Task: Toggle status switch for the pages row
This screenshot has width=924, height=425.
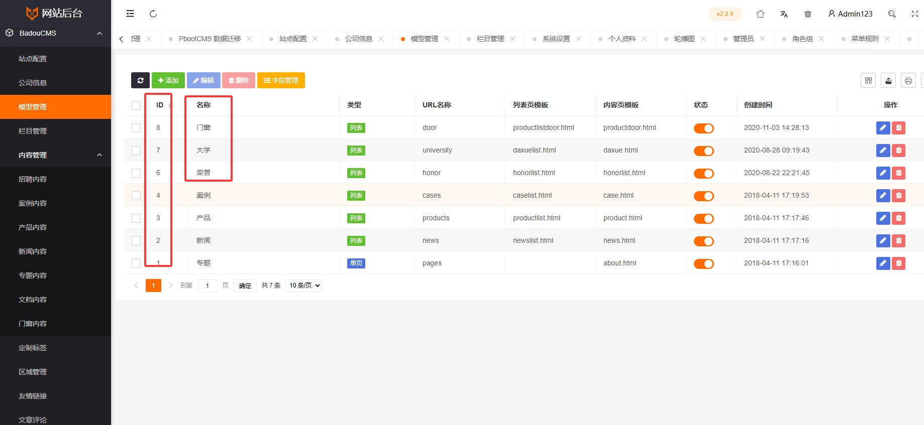Action: (703, 264)
